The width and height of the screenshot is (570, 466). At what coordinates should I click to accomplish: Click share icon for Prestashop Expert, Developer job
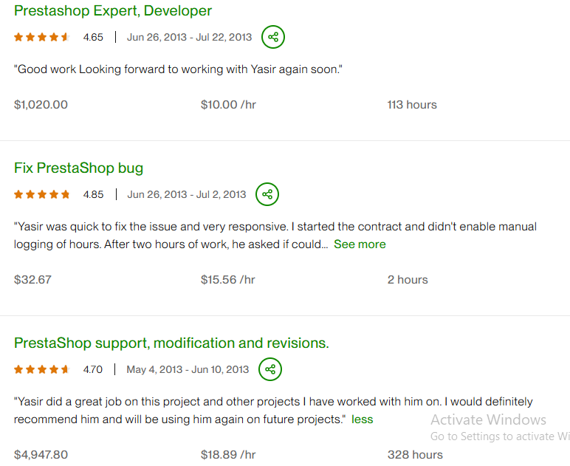[273, 37]
